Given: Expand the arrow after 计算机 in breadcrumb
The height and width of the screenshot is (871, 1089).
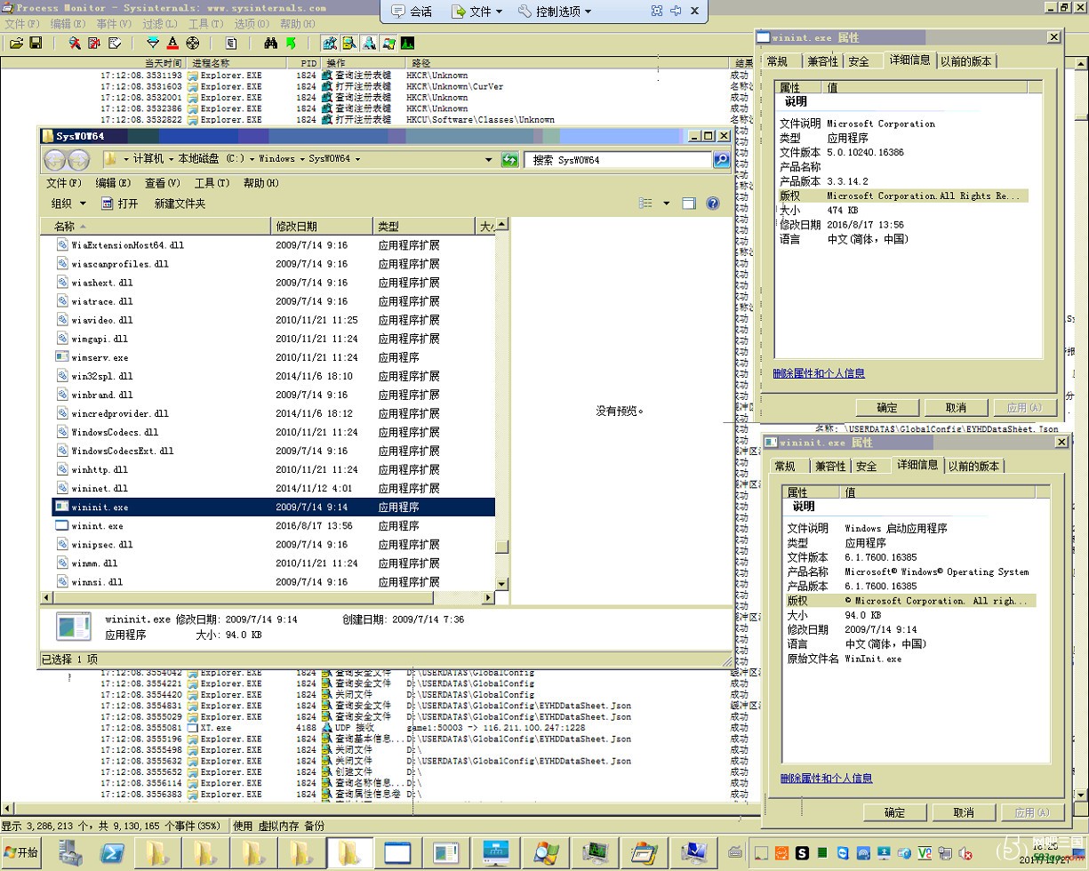Looking at the screenshot, I should pyautogui.click(x=171, y=159).
